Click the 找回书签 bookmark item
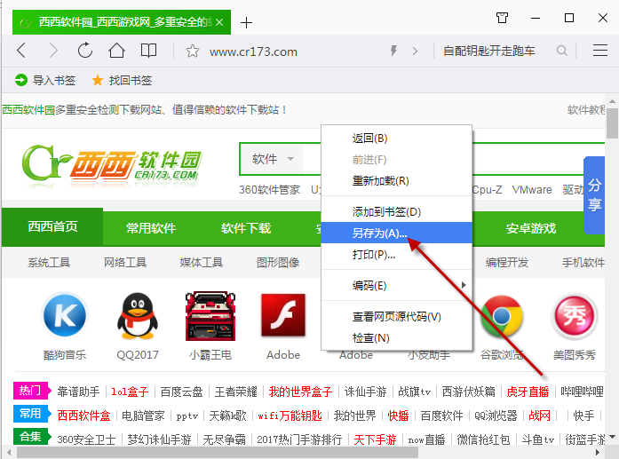 (x=122, y=81)
